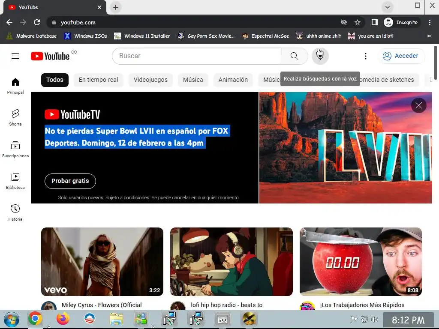This screenshot has height=329, width=439.
Task: Open YouTube settings three-dot menu
Action: click(365, 56)
